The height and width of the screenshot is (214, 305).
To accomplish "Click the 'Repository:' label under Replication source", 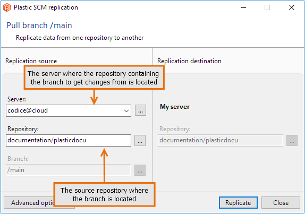I will [23, 129].
